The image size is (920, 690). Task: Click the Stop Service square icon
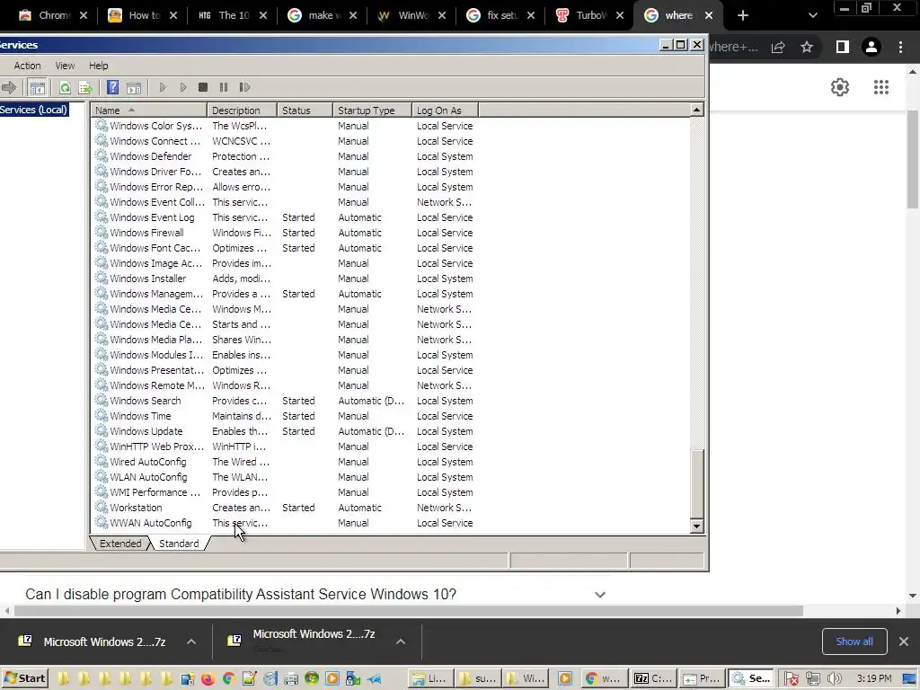[203, 87]
